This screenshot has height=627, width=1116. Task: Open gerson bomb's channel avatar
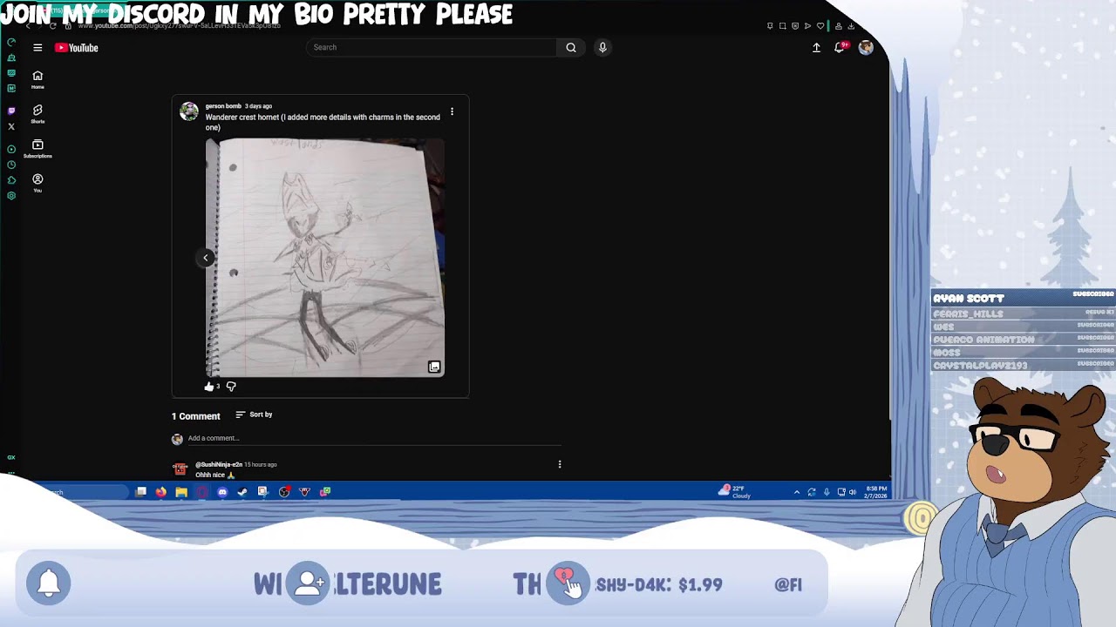point(189,111)
